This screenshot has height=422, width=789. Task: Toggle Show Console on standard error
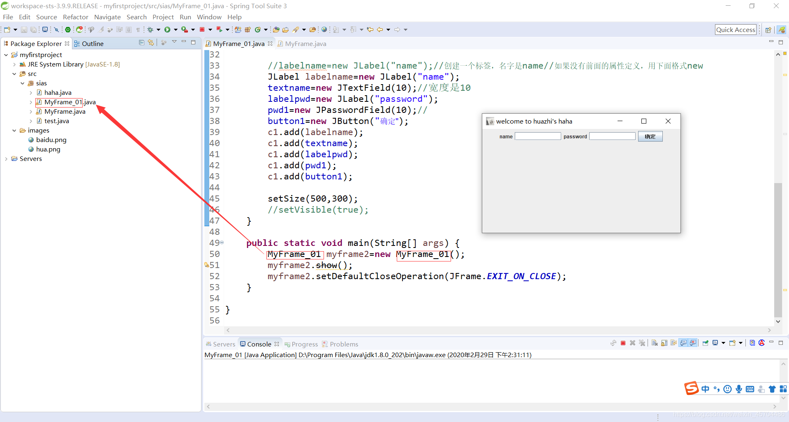pos(693,343)
